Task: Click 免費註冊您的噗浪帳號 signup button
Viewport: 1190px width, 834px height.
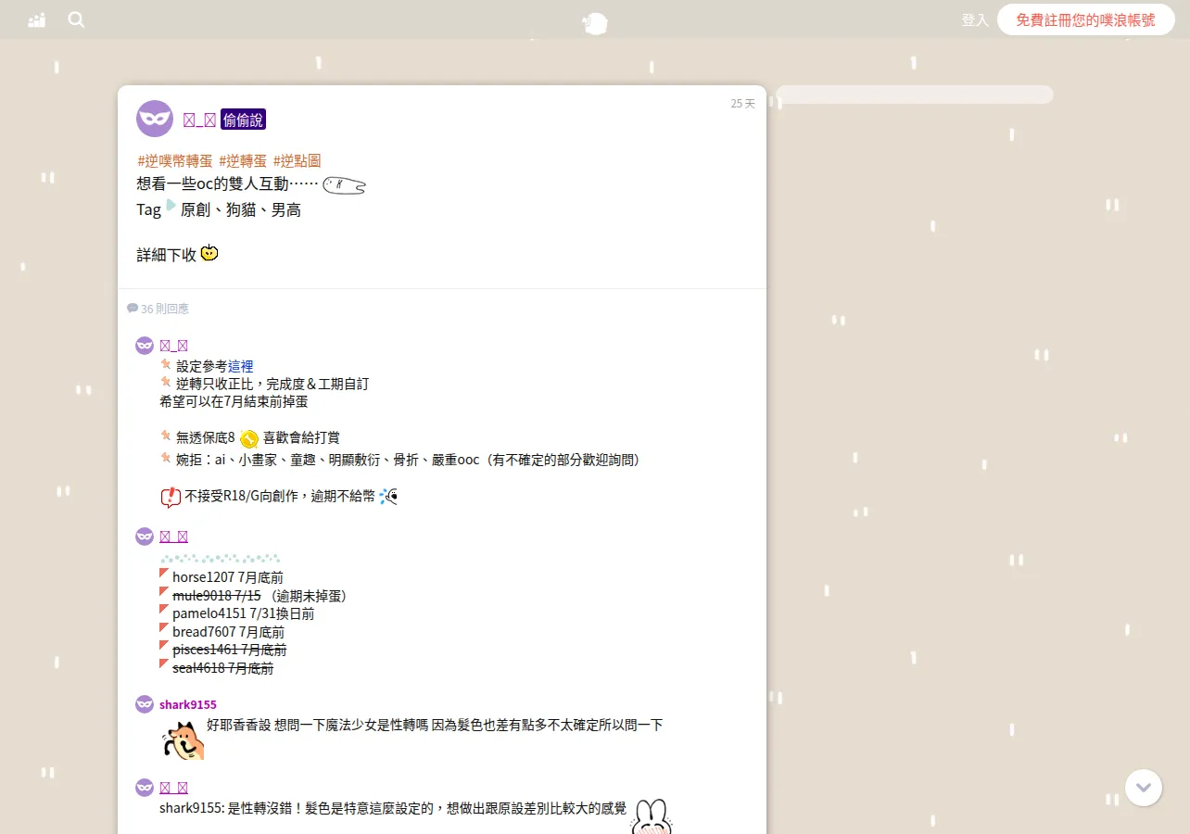Action: point(1086,19)
